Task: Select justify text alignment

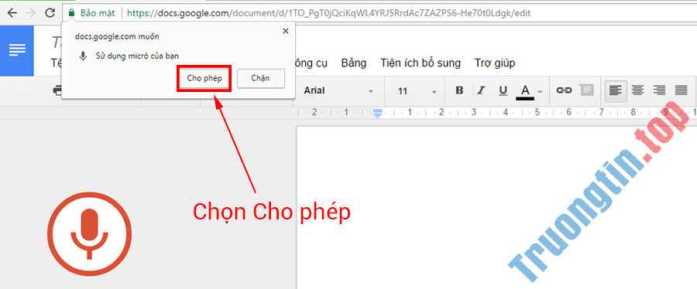Action: (681, 91)
